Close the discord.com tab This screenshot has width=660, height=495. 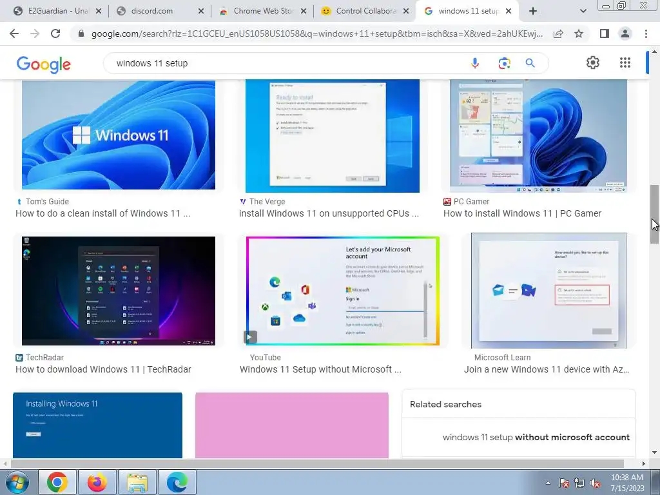point(201,12)
